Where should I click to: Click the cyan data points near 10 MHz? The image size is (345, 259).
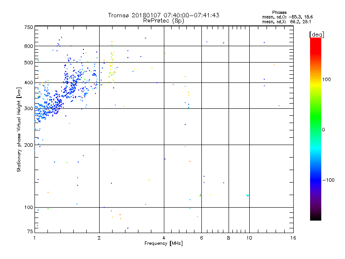[x=248, y=196]
